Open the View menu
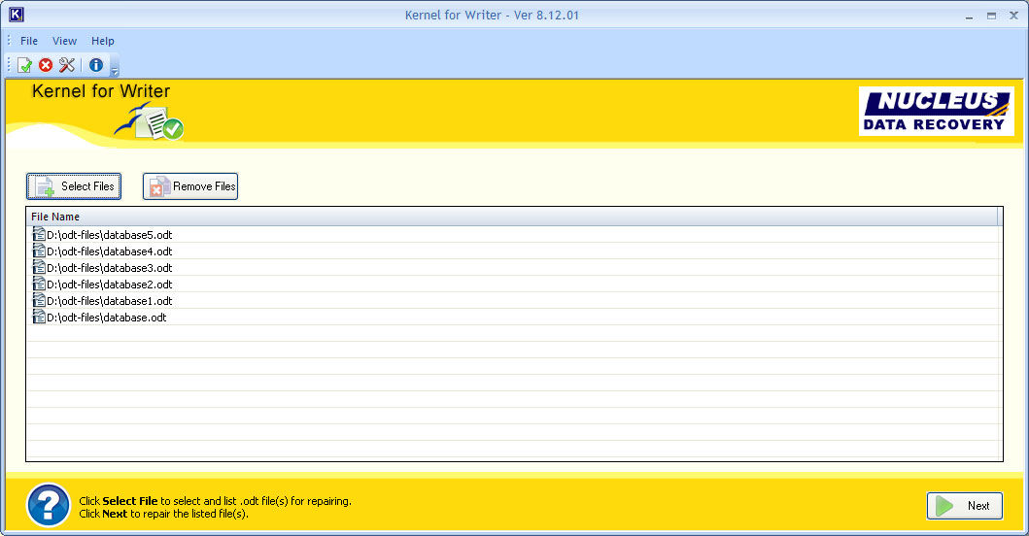The image size is (1029, 536). (64, 41)
